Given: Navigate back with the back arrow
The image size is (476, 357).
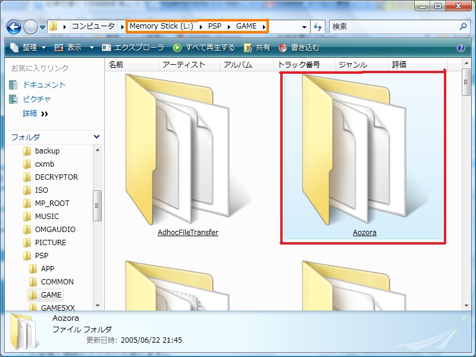Looking at the screenshot, I should (13, 26).
